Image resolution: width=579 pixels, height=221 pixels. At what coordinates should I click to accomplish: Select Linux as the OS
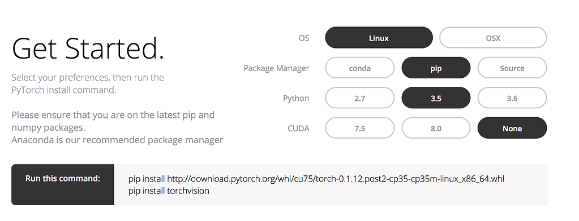379,38
